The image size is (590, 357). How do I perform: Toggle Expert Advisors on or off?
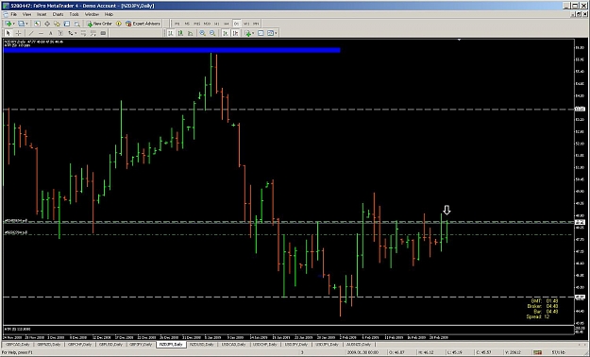(143, 24)
